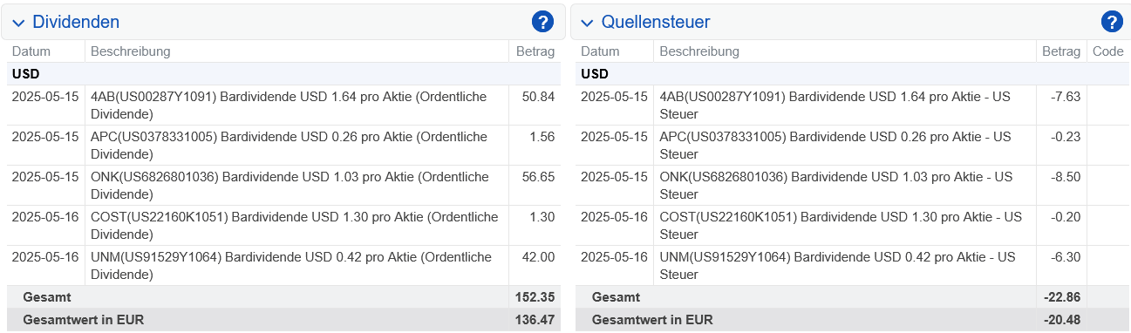Click USD currency row in Dividenden table
Screen dimensions: 1131x333
click(x=281, y=74)
